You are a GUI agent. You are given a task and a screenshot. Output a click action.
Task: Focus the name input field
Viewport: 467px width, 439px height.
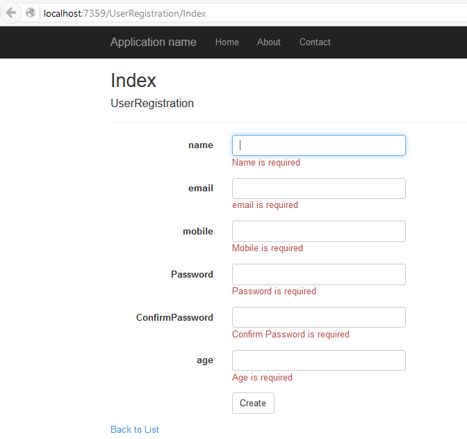click(x=319, y=145)
